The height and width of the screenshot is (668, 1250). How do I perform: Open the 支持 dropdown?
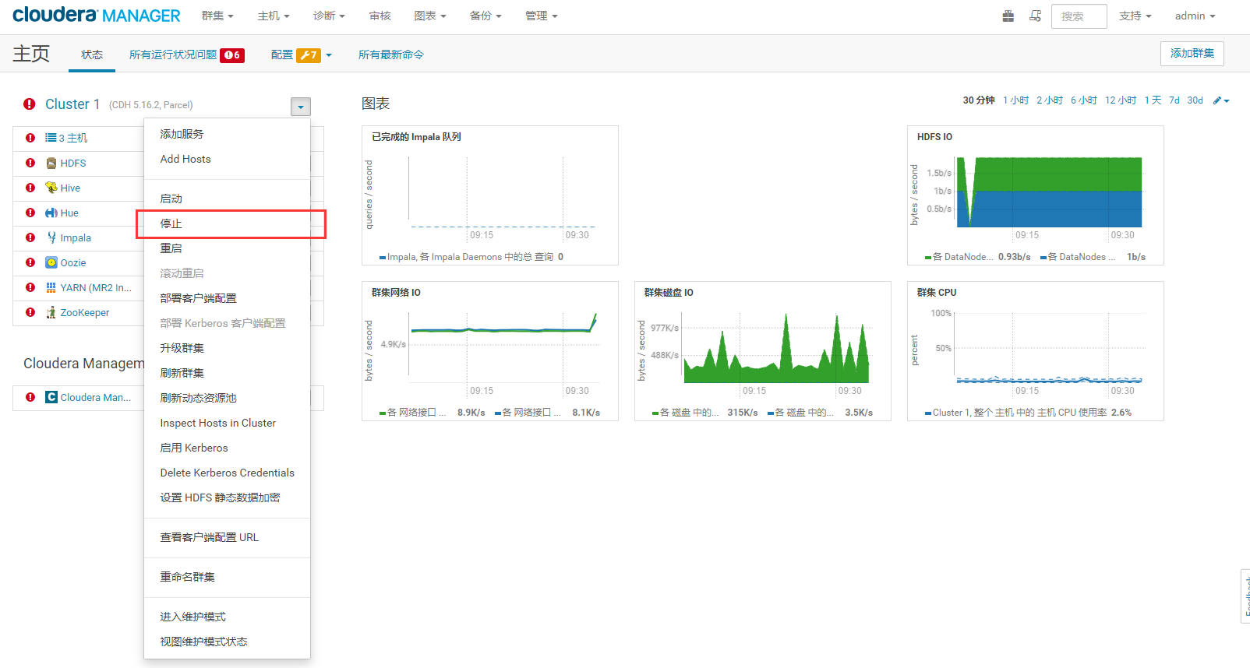[1135, 16]
